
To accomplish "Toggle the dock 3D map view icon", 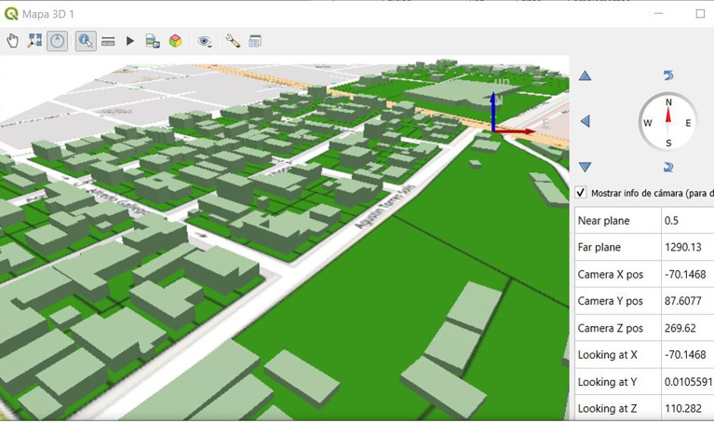I will pyautogui.click(x=255, y=41).
